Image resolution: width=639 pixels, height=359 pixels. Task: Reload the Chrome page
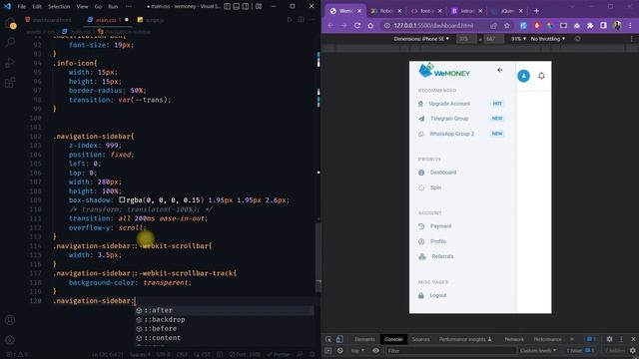click(357, 25)
